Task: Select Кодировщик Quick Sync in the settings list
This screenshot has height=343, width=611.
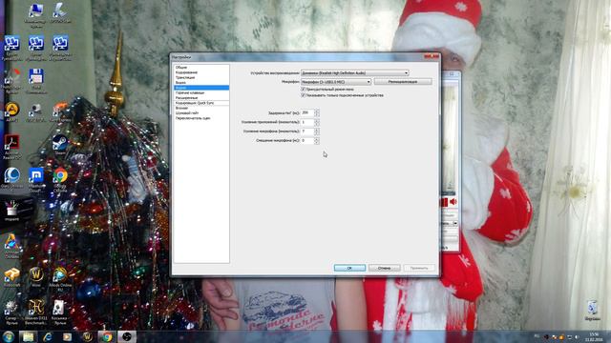Action: (201, 103)
